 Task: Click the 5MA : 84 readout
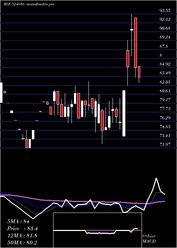coord(18,221)
